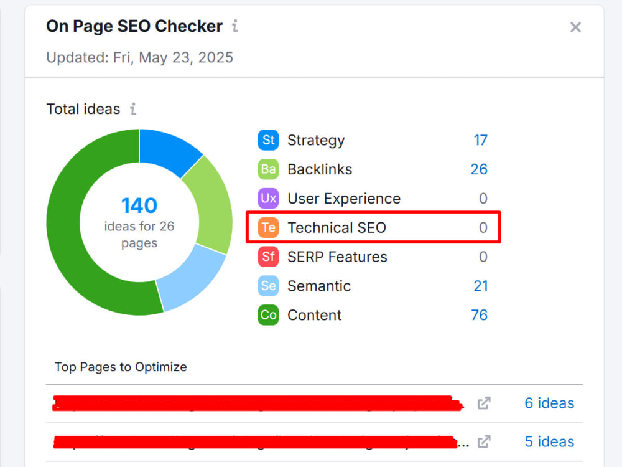The width and height of the screenshot is (622, 467).
Task: Click the Top Pages to Optimize heading
Action: pyautogui.click(x=121, y=367)
